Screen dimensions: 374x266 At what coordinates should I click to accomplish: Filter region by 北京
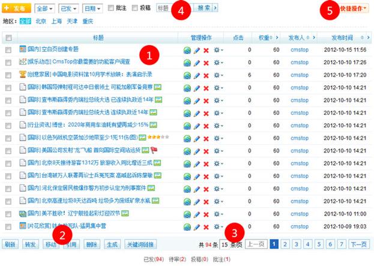point(41,22)
